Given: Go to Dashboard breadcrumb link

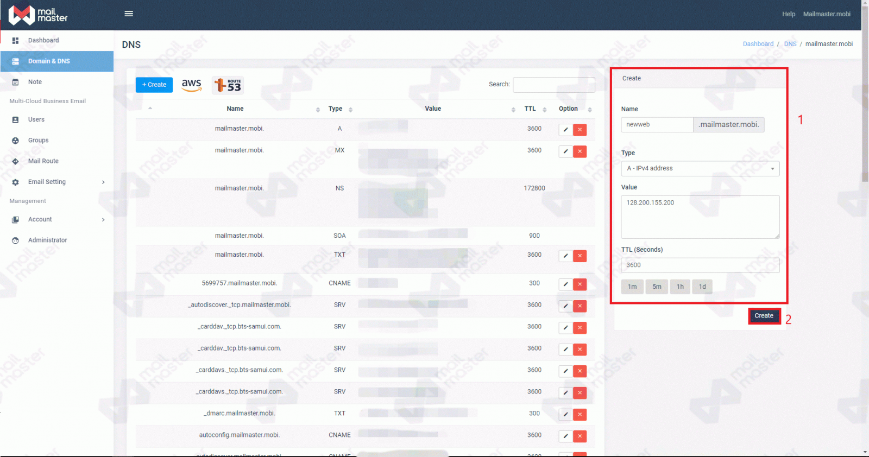Looking at the screenshot, I should click(x=758, y=44).
